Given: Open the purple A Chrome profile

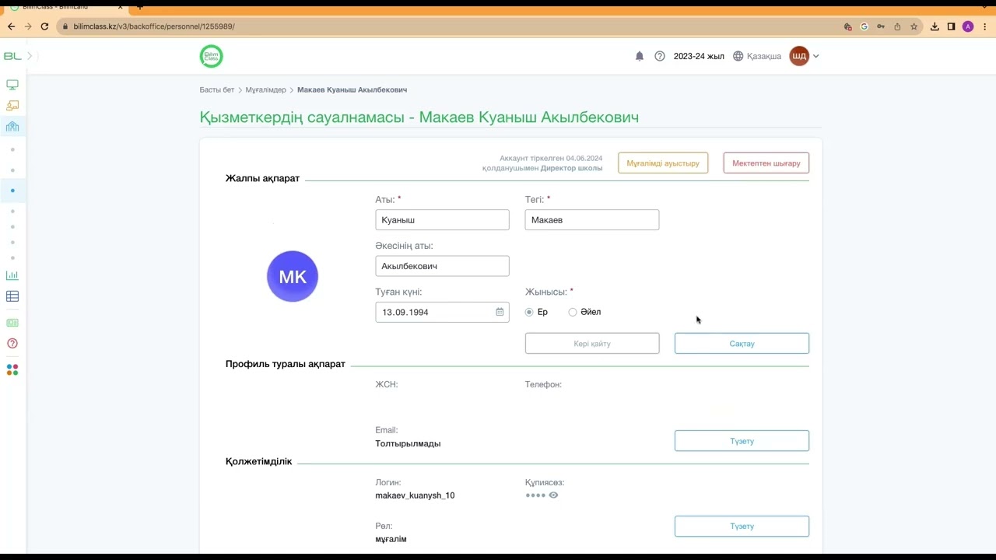Looking at the screenshot, I should [x=968, y=26].
